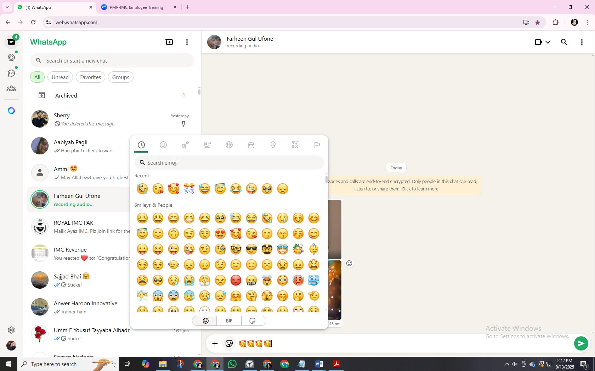The height and width of the screenshot is (371, 595).
Task: React to image with emoji button
Action: click(349, 263)
